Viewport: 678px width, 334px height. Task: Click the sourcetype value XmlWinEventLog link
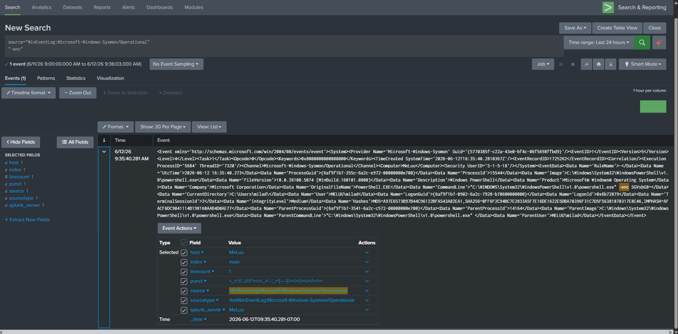click(291, 300)
